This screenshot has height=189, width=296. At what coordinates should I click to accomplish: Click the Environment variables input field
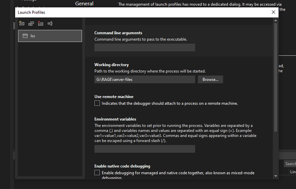click(x=145, y=149)
